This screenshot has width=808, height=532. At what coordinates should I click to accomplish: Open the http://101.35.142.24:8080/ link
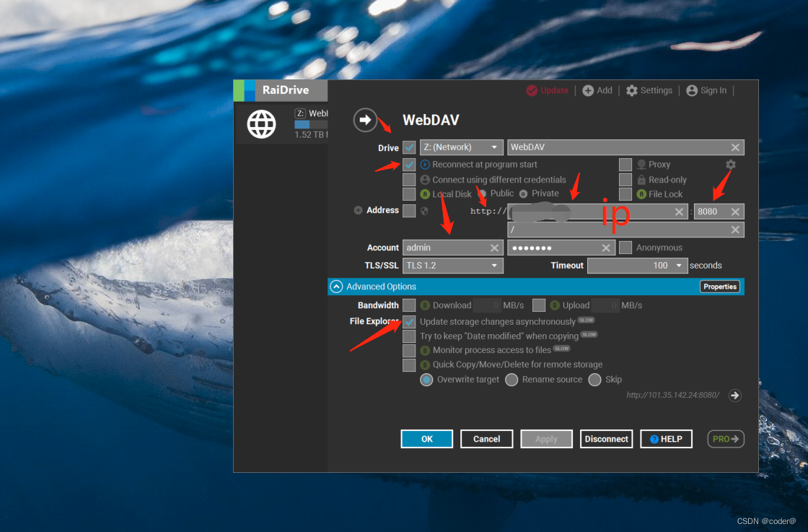tap(672, 395)
